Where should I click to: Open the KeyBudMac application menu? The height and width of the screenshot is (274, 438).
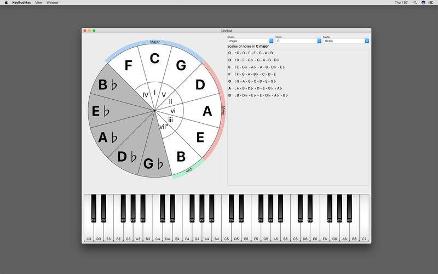coord(21,3)
